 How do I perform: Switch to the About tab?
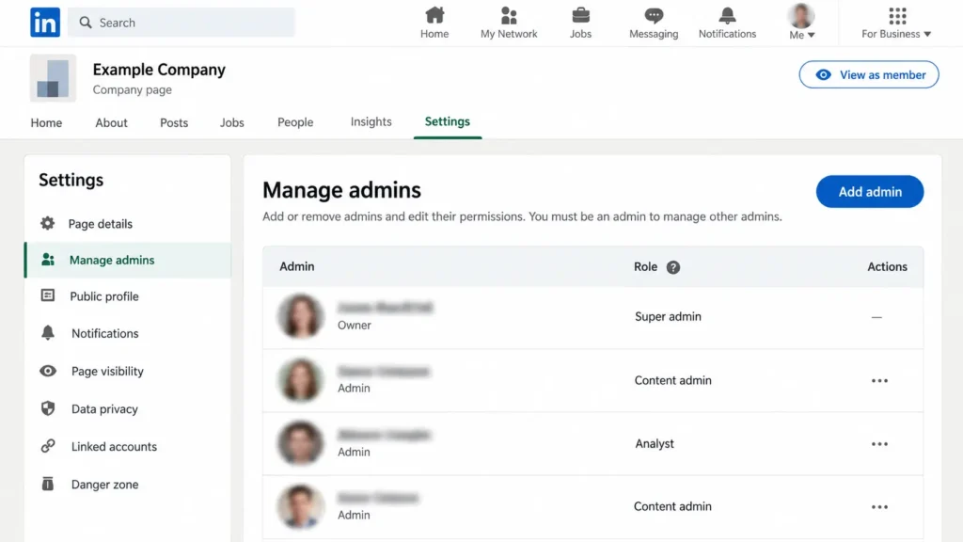point(111,123)
